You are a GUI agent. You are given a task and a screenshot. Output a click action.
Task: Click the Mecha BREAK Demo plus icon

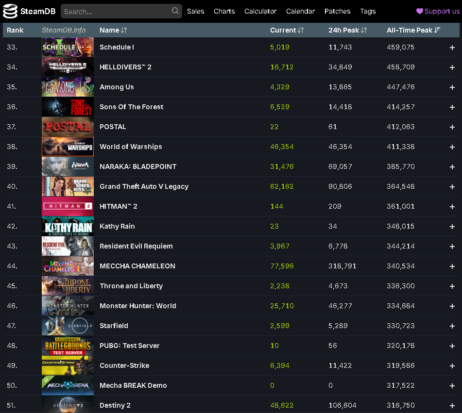tap(452, 386)
